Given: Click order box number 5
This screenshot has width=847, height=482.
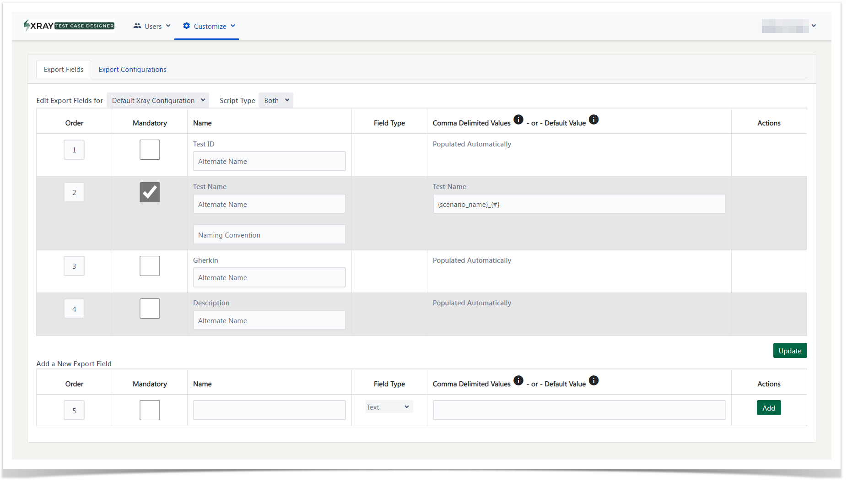Looking at the screenshot, I should coord(74,411).
